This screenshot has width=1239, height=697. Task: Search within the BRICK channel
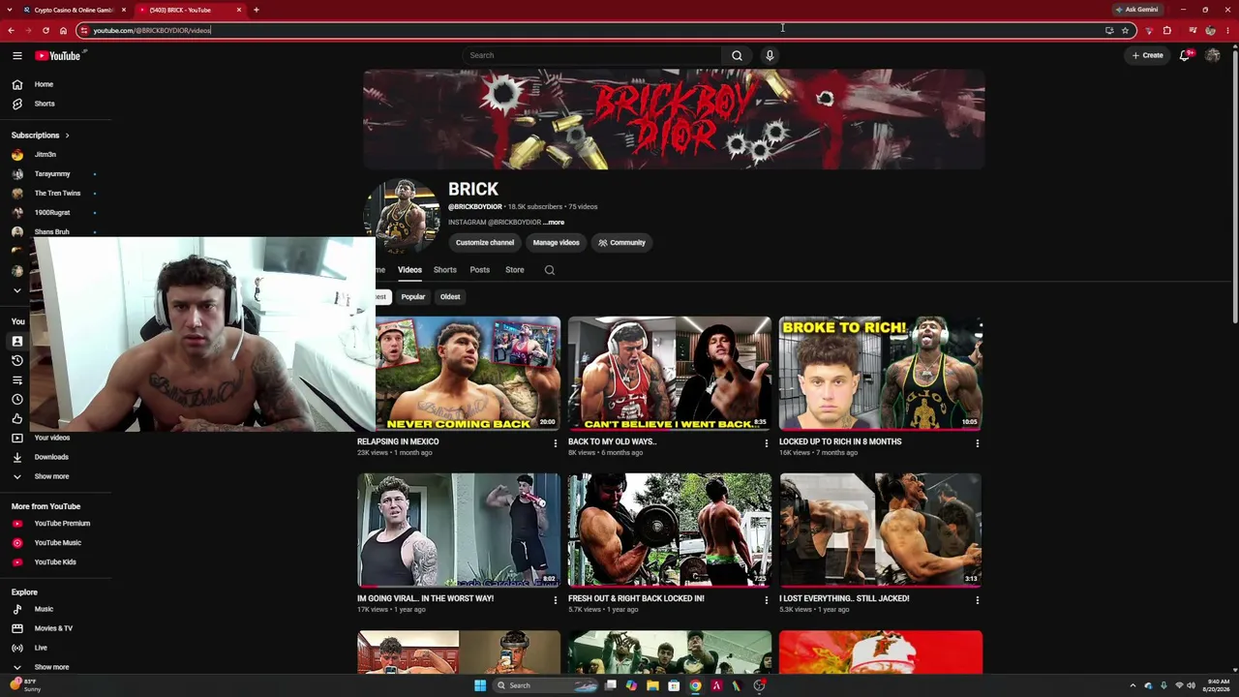click(x=550, y=270)
